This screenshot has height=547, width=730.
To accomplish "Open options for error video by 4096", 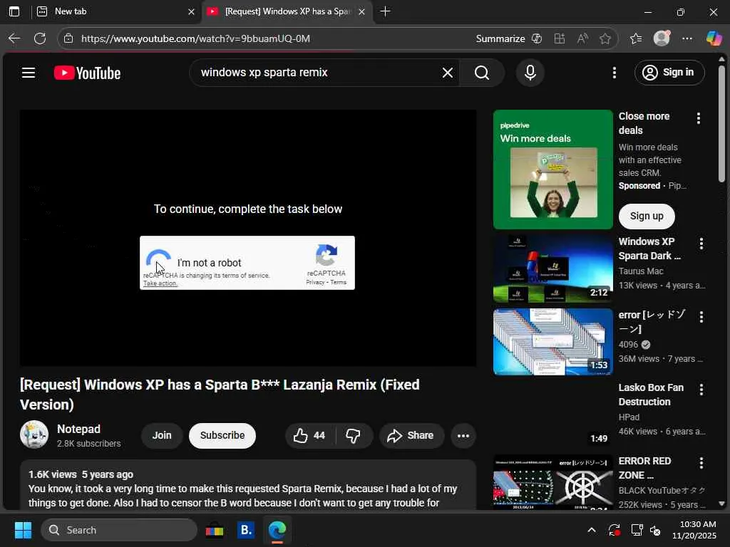I will click(x=701, y=317).
